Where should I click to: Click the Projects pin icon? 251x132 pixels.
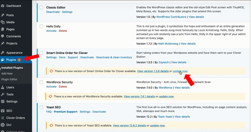(x=3, y=43)
